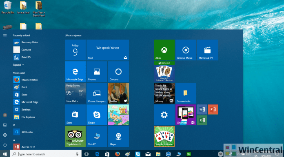Open the This PC tile
This screenshot has height=157, width=284.
[x=97, y=136]
